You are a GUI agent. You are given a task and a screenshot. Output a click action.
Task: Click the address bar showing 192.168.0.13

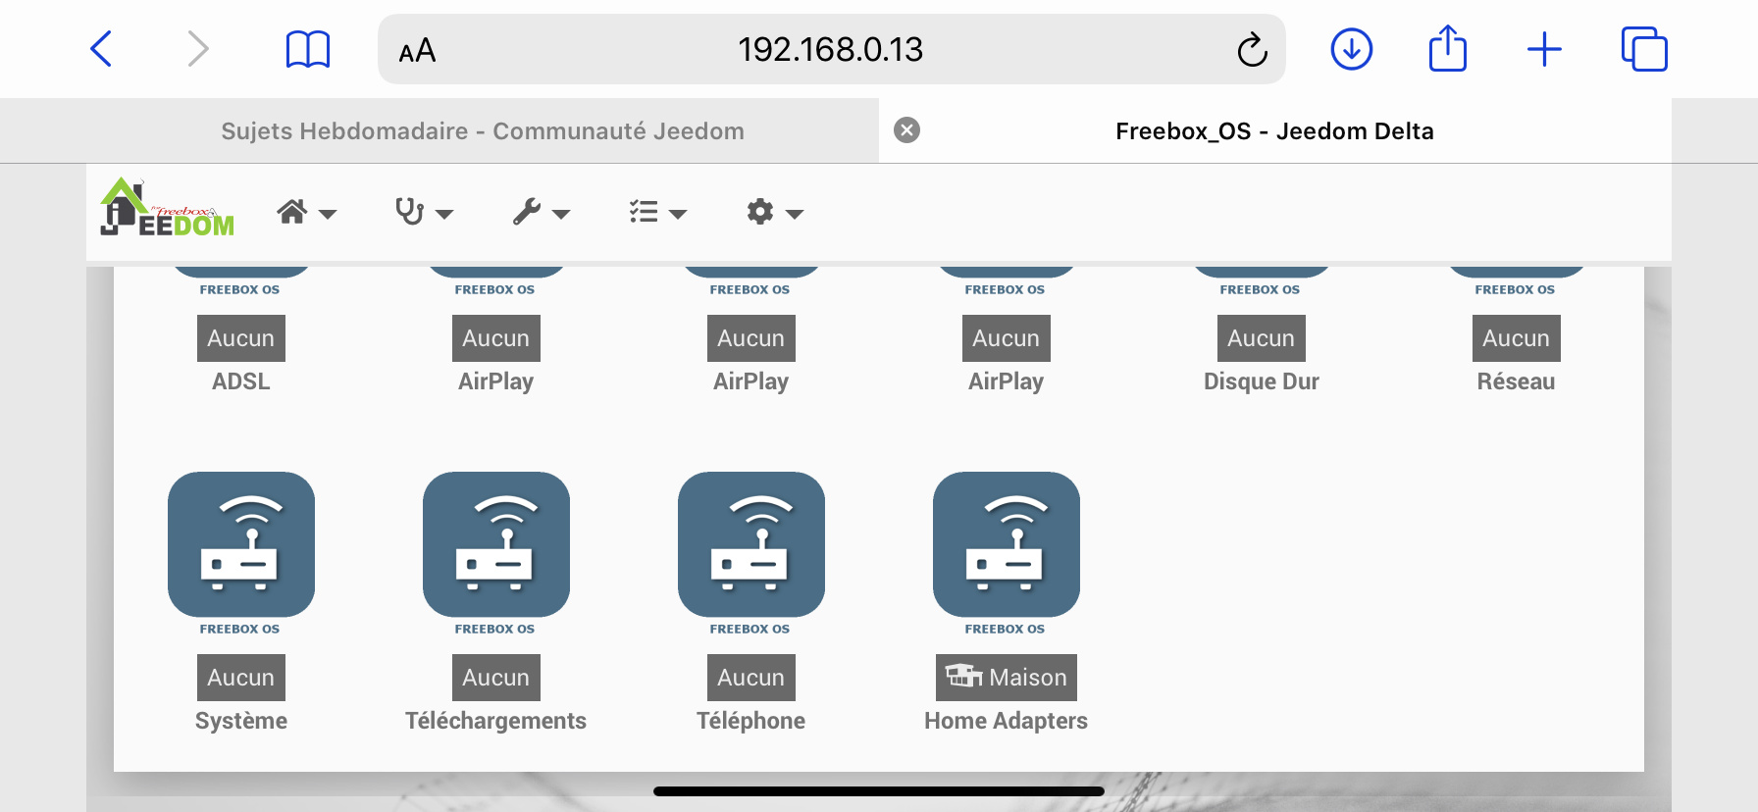[x=831, y=49]
